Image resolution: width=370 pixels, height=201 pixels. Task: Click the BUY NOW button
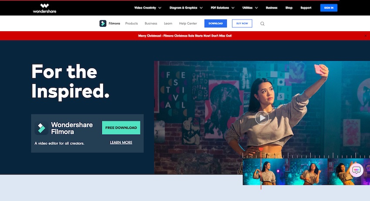point(242,23)
